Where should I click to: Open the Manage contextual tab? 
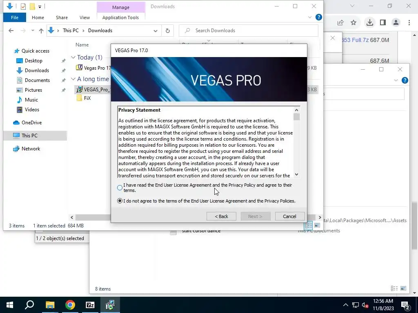(x=121, y=7)
